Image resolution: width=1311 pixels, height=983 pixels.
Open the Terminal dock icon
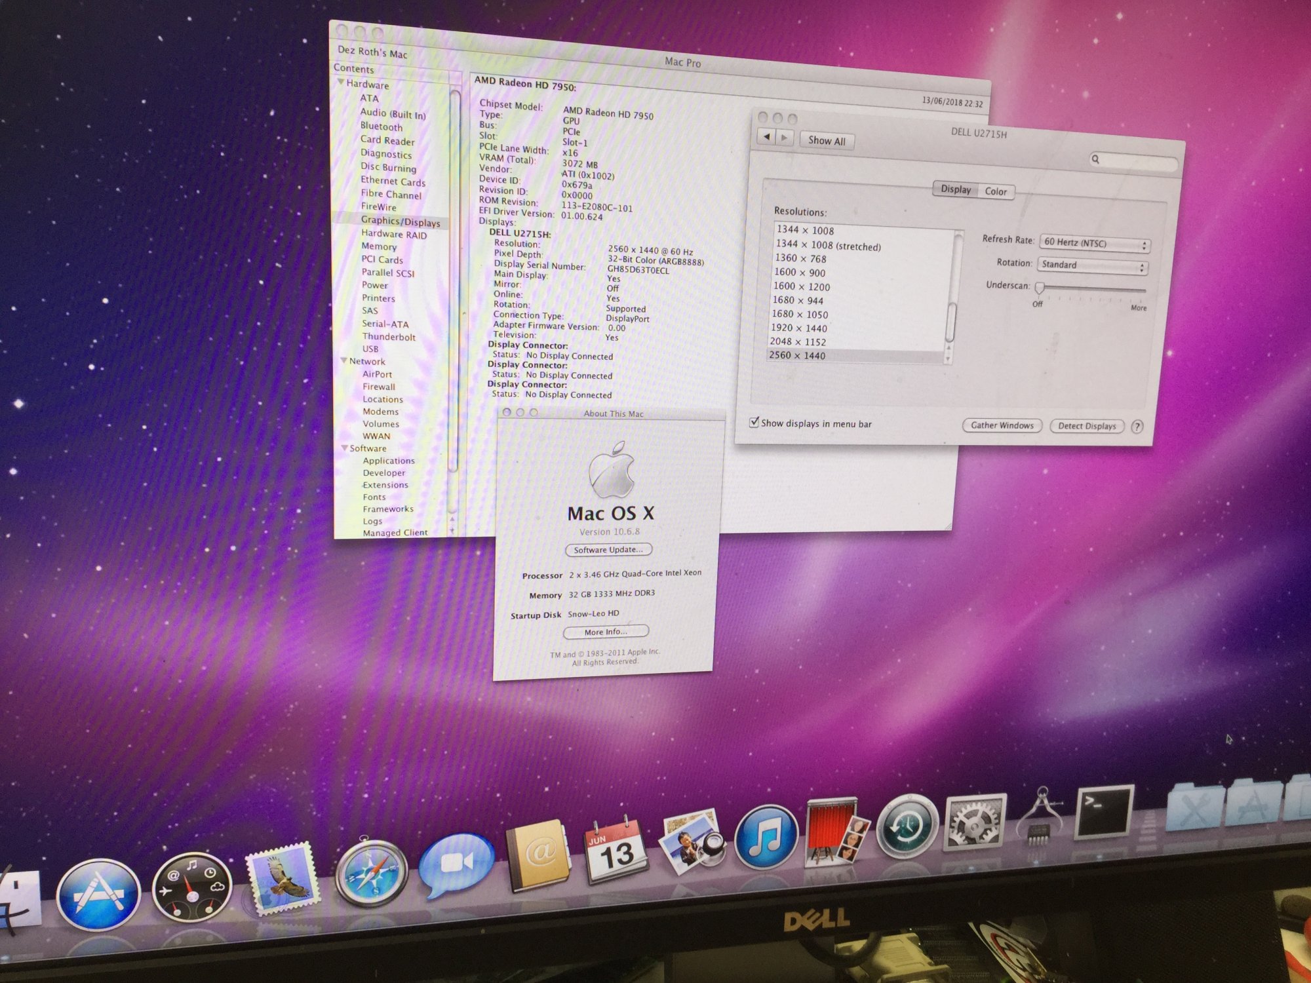point(1104,811)
